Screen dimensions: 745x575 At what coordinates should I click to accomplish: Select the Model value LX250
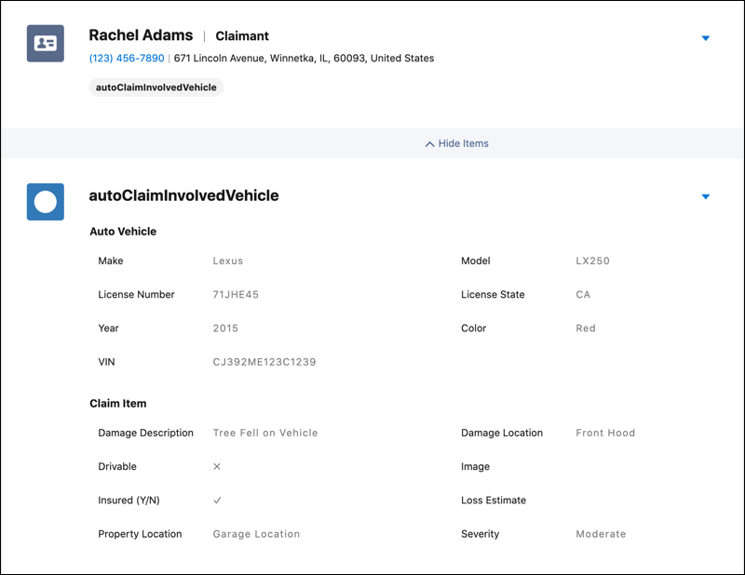592,261
